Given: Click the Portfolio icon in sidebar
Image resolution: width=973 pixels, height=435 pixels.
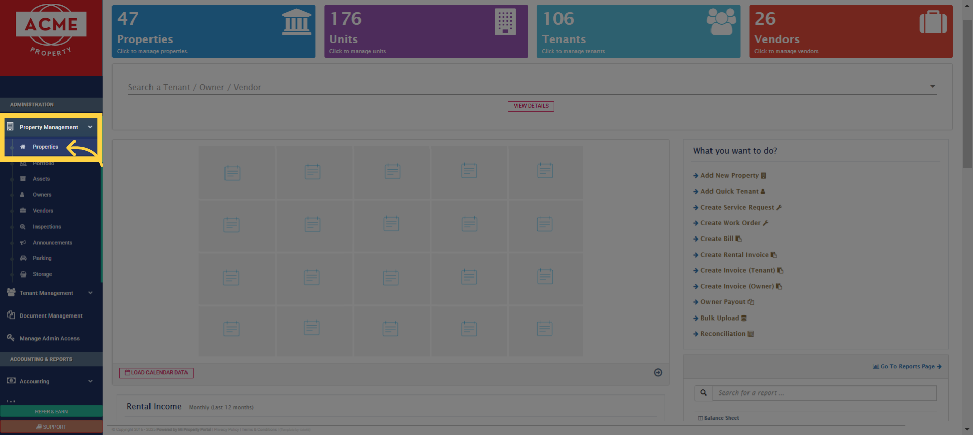Looking at the screenshot, I should point(23,163).
